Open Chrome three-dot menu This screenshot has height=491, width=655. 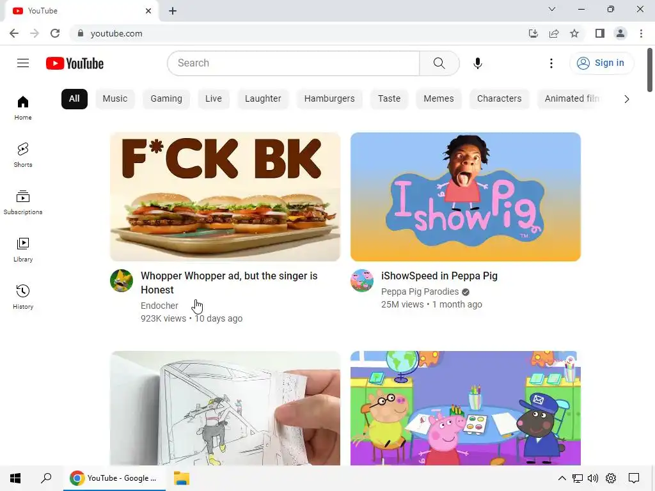[x=641, y=33]
